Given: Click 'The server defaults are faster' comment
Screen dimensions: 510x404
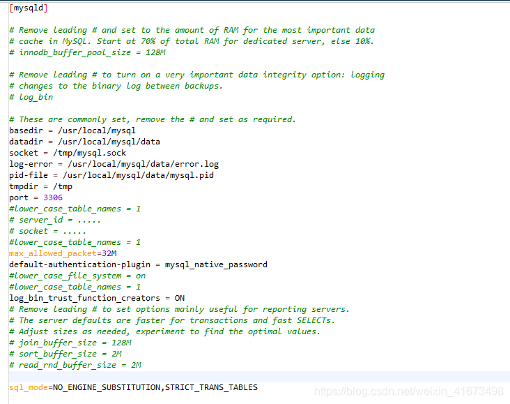Looking at the screenshot, I should [x=172, y=320].
